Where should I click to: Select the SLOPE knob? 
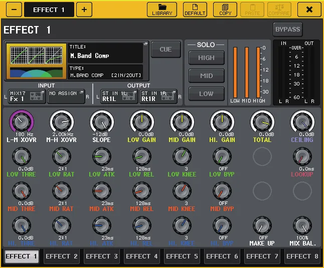[x=102, y=121]
